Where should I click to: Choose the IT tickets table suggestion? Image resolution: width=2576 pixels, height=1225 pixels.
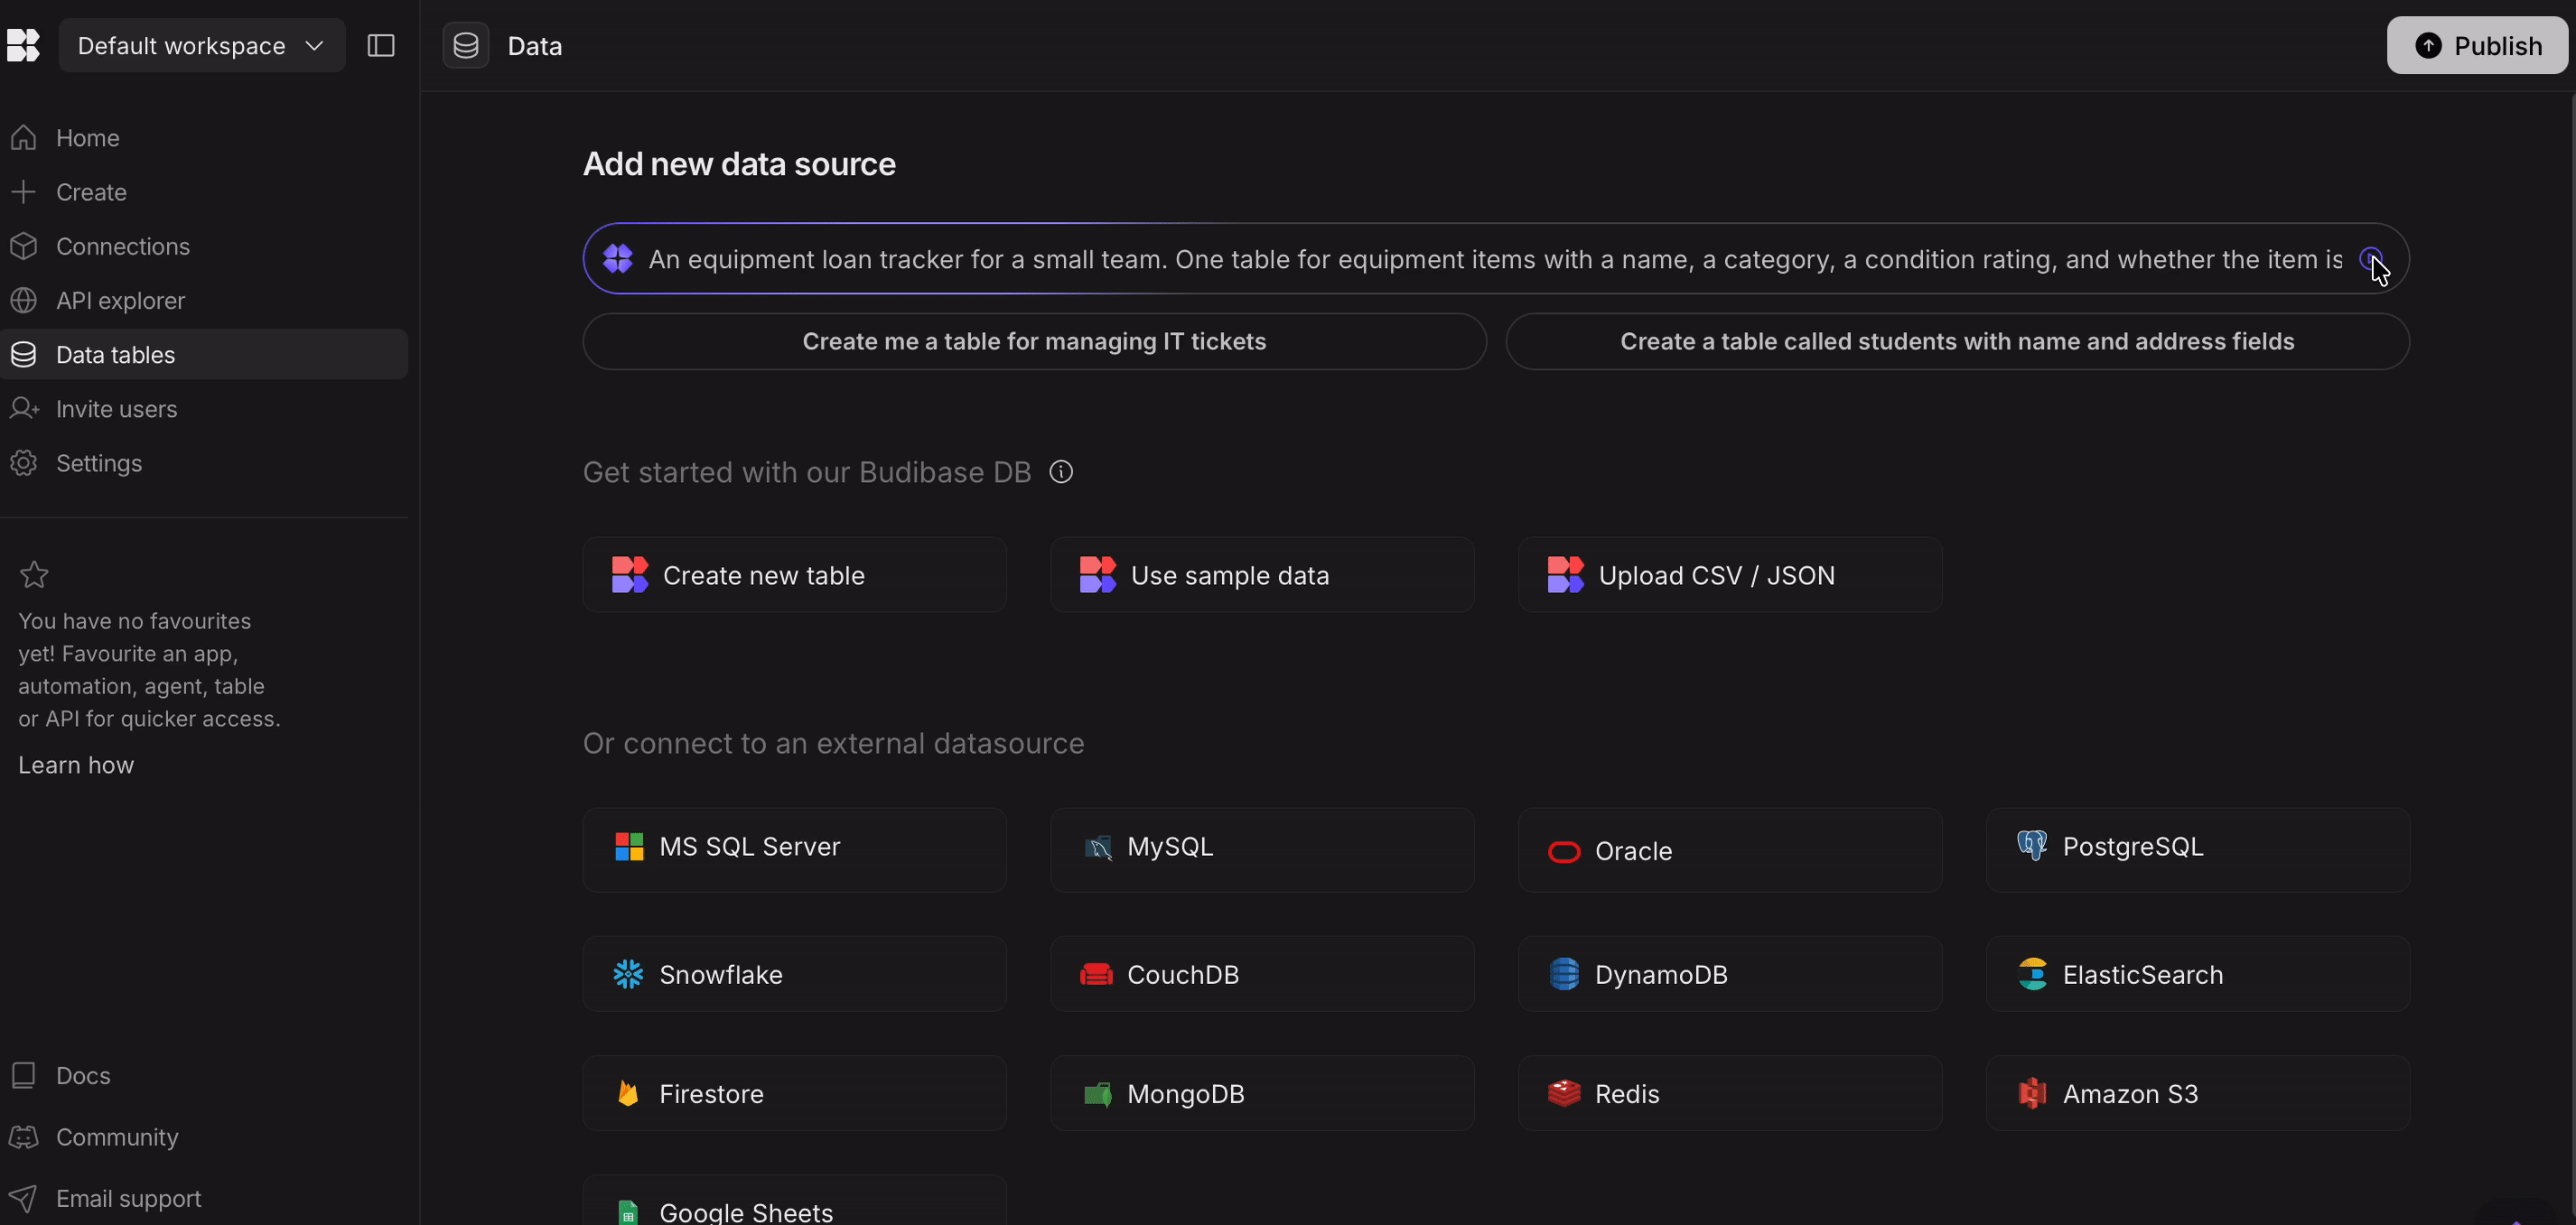click(x=1034, y=342)
